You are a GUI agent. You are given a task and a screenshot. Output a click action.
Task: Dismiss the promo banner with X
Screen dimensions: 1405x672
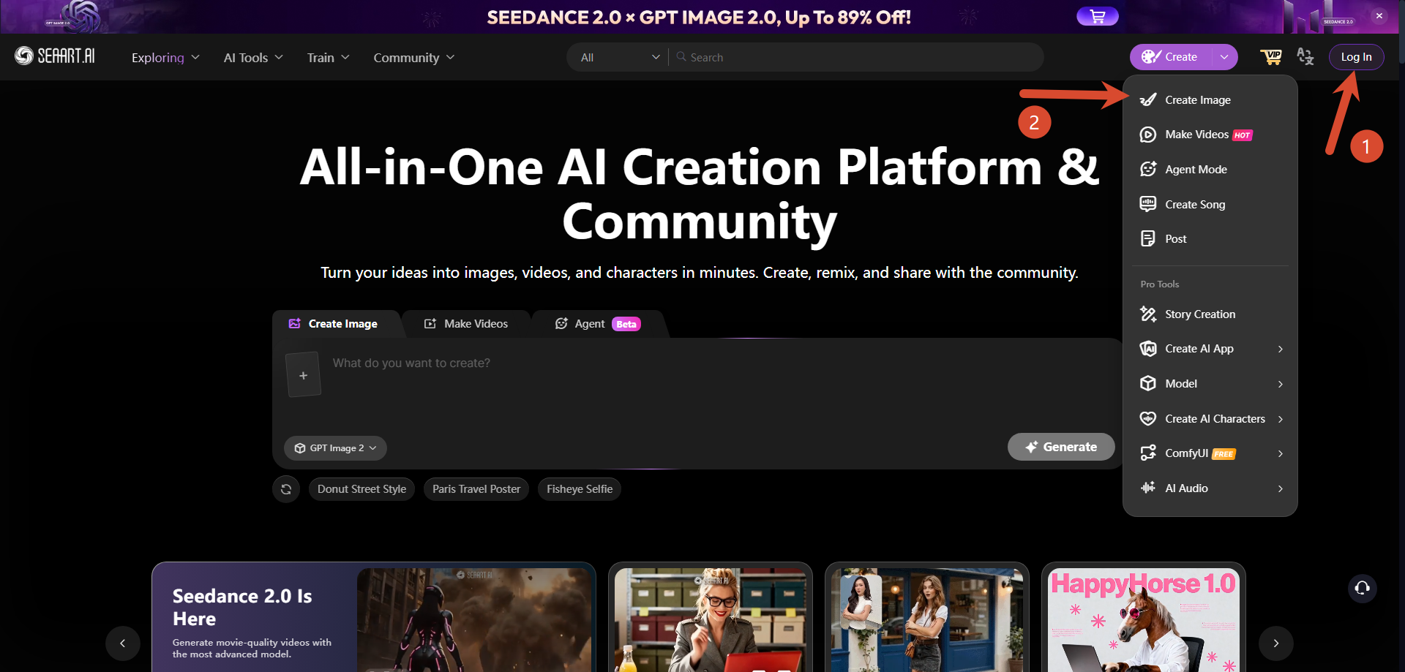[x=1379, y=15]
